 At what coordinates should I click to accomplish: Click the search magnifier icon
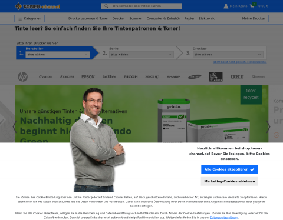tap(106, 6)
